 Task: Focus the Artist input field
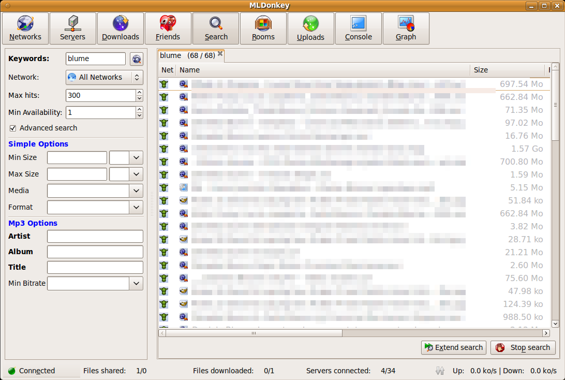point(95,237)
